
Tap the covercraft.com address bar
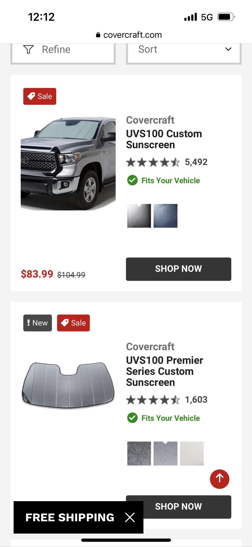click(x=129, y=35)
